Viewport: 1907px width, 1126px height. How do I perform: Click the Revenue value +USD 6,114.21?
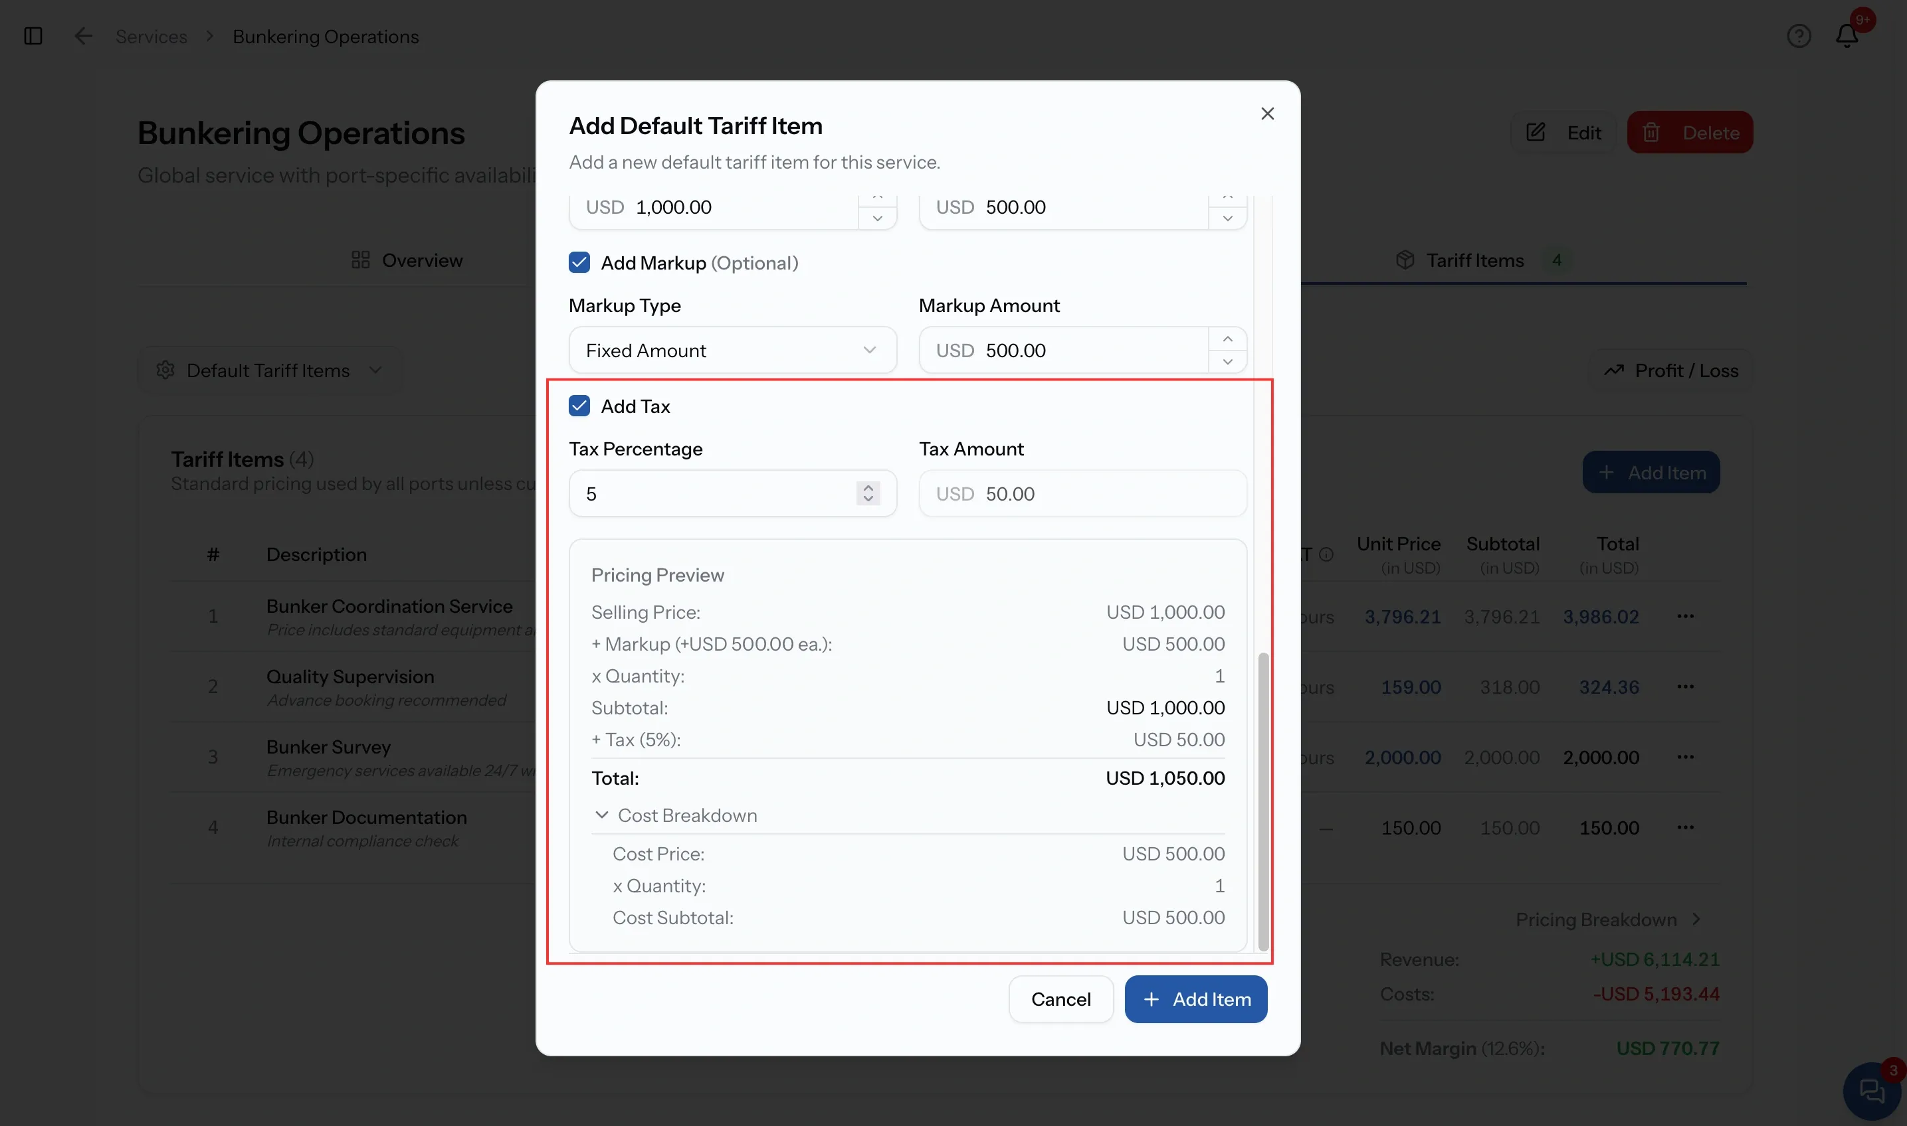coord(1655,960)
